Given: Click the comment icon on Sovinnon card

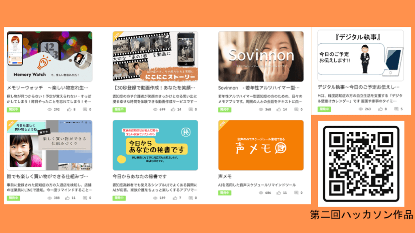Looking at the screenshot, I should coord(296,109).
